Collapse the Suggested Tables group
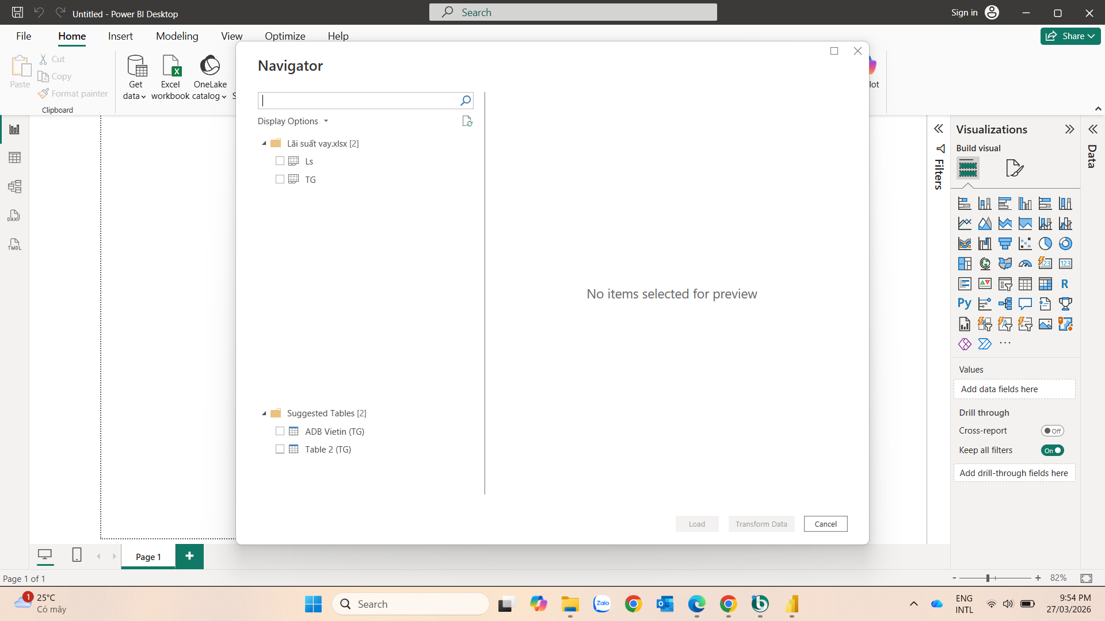This screenshot has height=621, width=1105. pyautogui.click(x=264, y=413)
